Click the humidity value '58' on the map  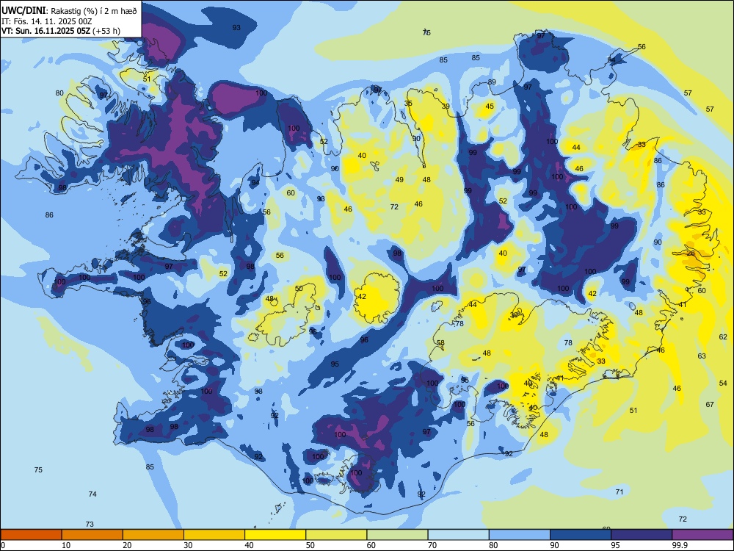click(440, 342)
